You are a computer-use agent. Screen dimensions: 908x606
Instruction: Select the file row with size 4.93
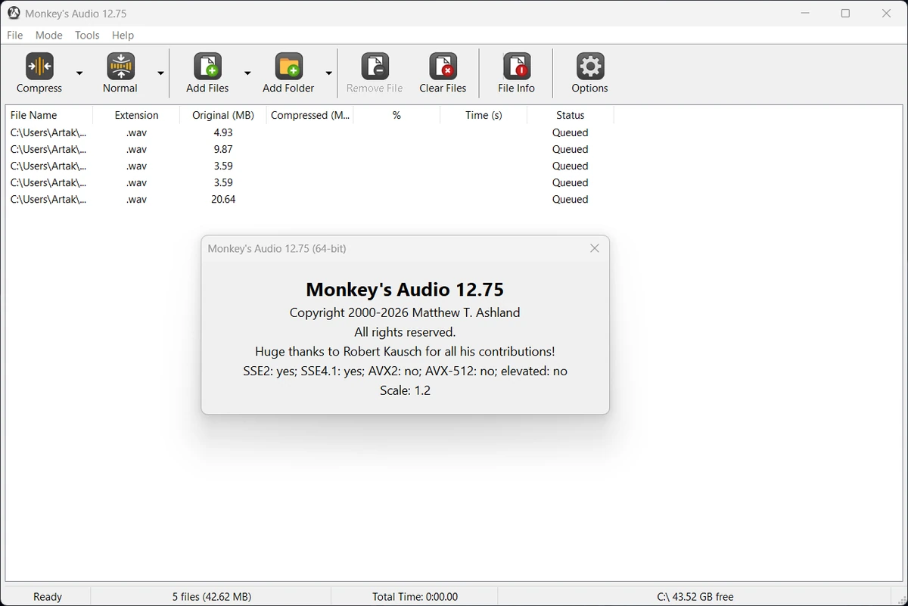pos(309,132)
